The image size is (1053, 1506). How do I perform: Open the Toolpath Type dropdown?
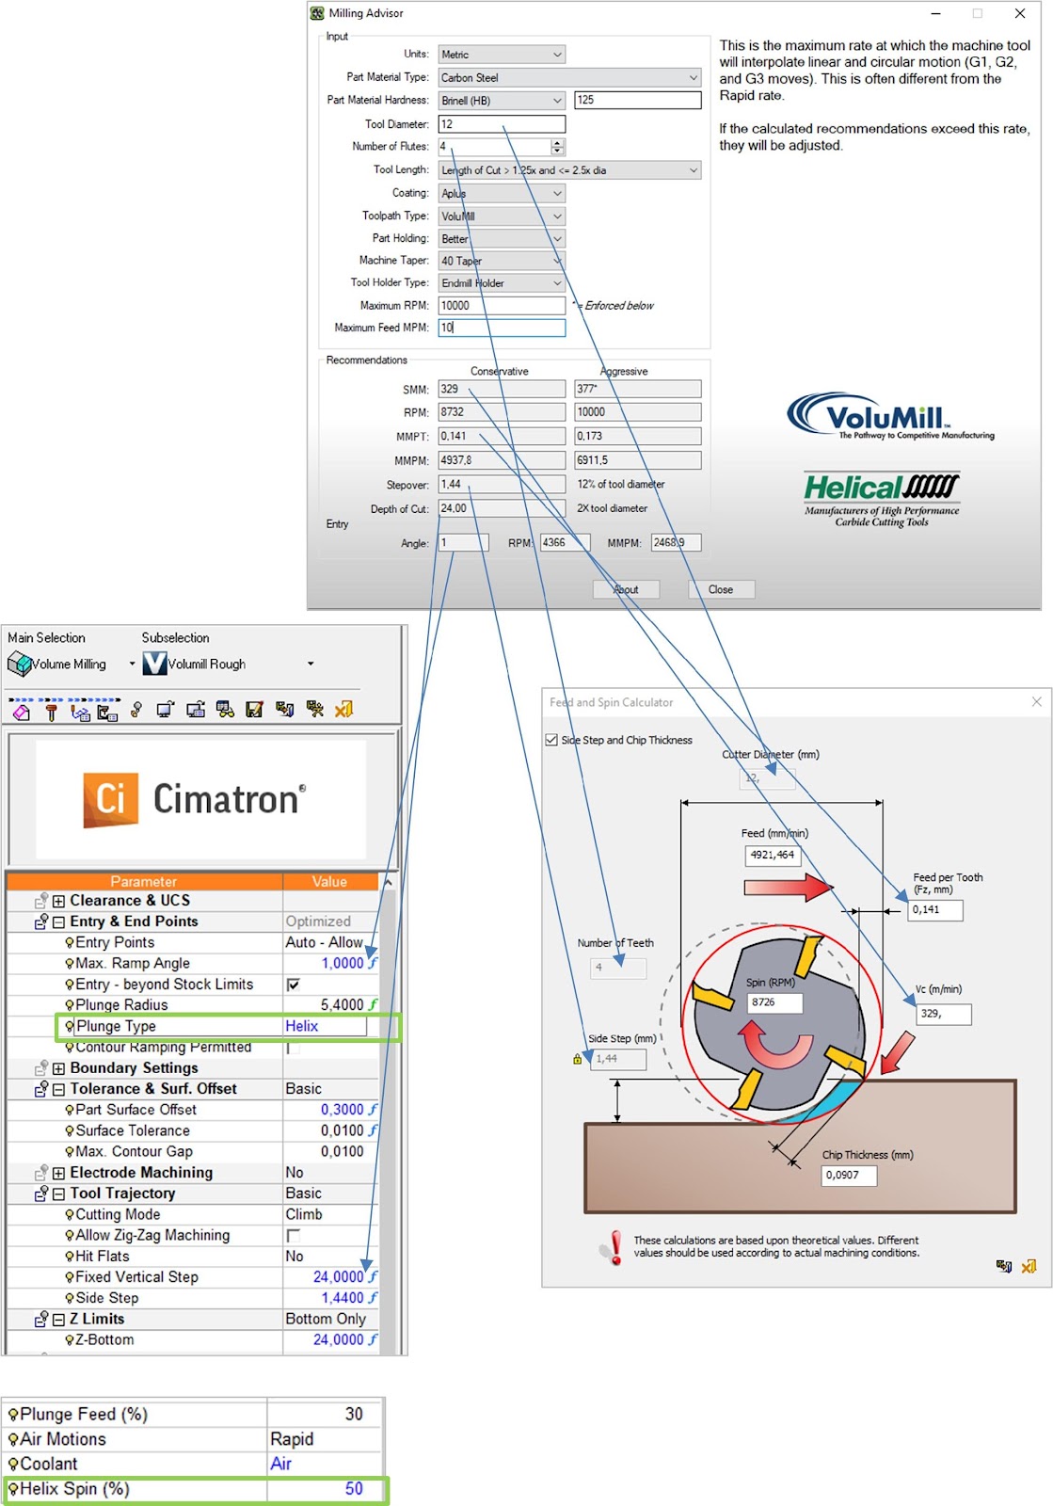[x=502, y=216]
